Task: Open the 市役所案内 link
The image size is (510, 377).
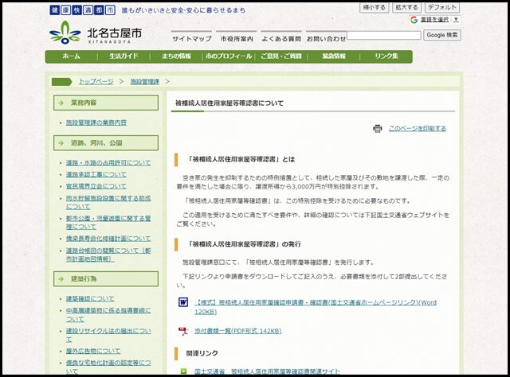Action: coord(237,39)
